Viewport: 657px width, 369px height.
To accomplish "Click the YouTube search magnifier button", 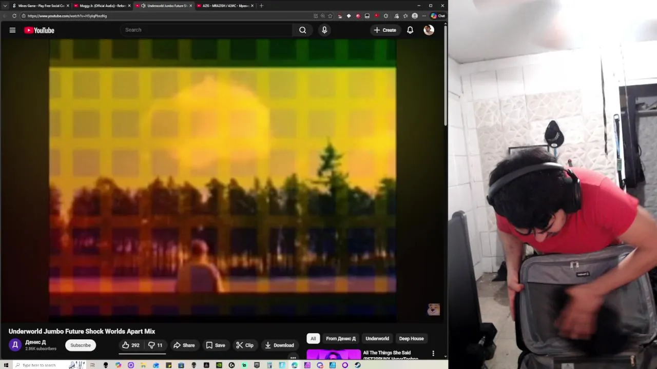I will [x=303, y=30].
